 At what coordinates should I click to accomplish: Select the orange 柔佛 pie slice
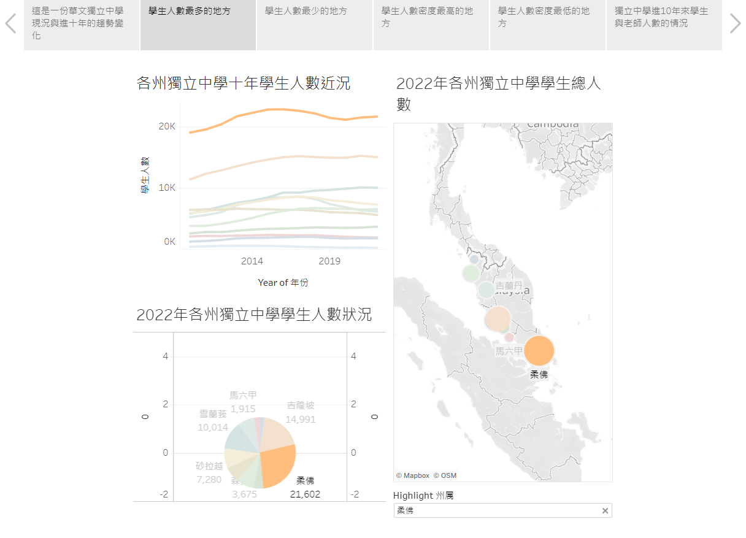(277, 466)
